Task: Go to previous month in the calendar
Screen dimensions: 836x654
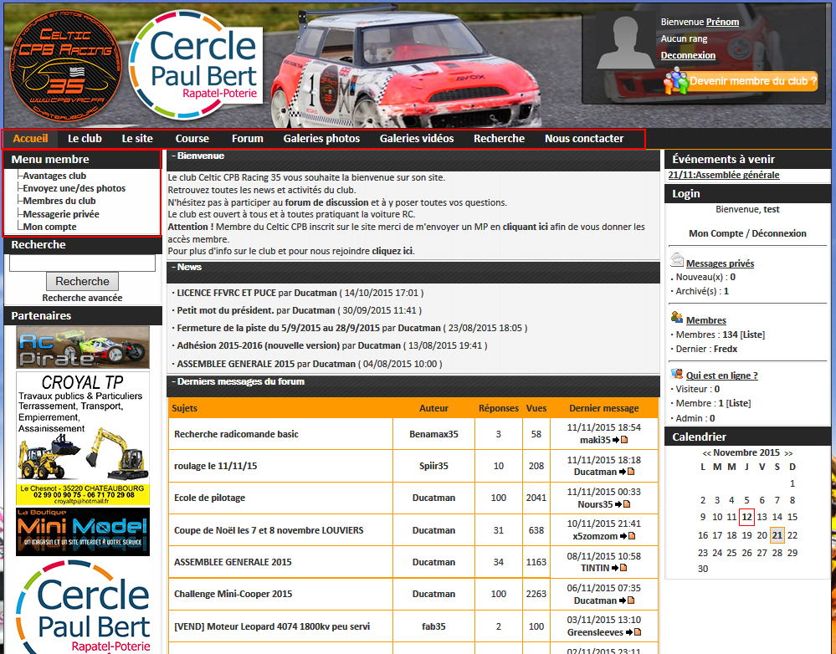Action: pyautogui.click(x=707, y=453)
